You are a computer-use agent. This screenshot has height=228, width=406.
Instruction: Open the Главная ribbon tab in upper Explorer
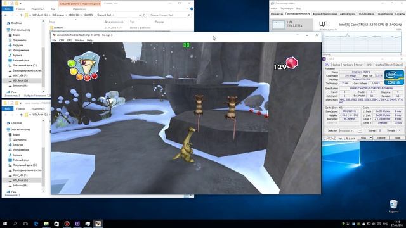pos(21,9)
